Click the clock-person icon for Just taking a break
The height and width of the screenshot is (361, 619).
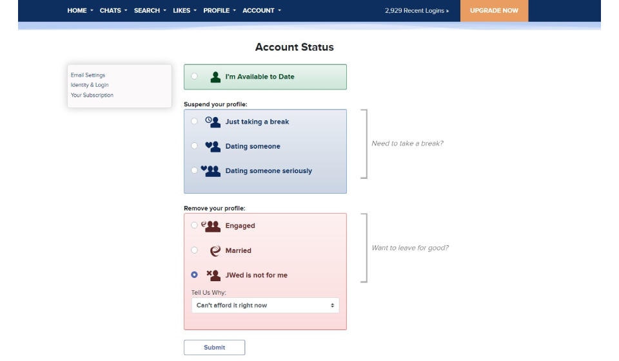213,122
